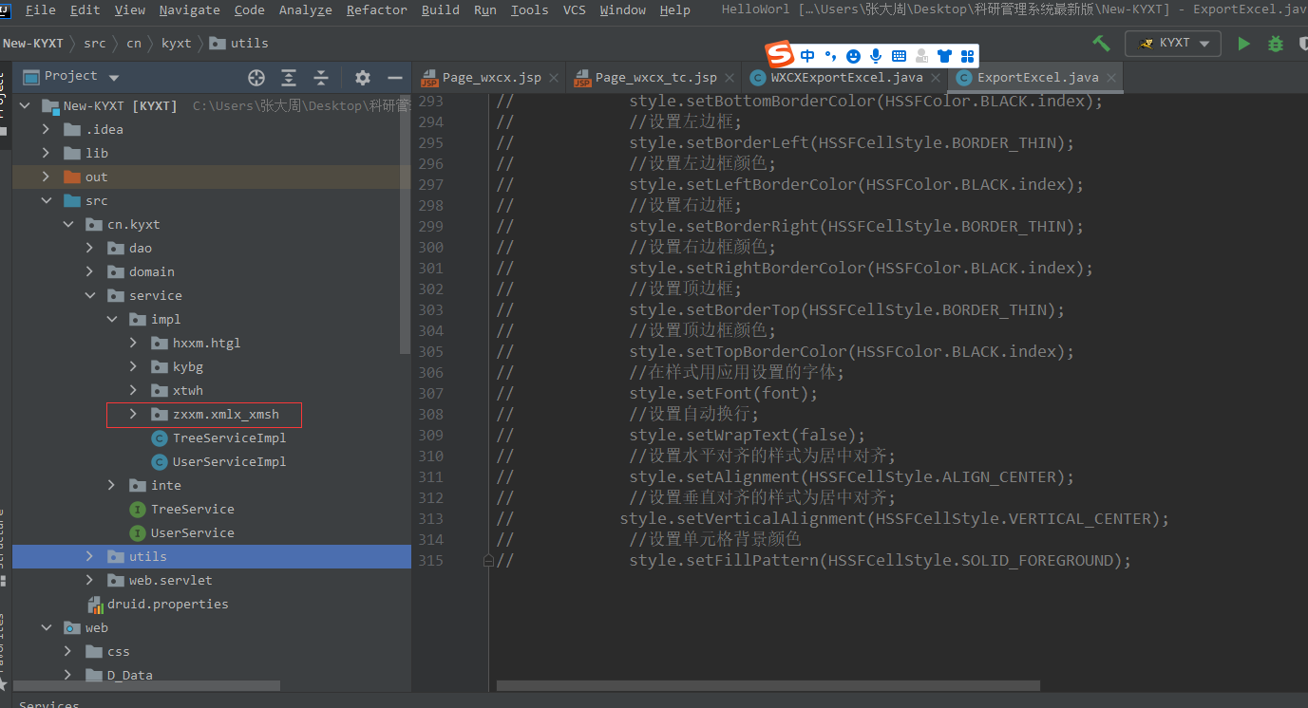This screenshot has width=1308, height=708.
Task: Open the Tools menu
Action: click(x=529, y=9)
